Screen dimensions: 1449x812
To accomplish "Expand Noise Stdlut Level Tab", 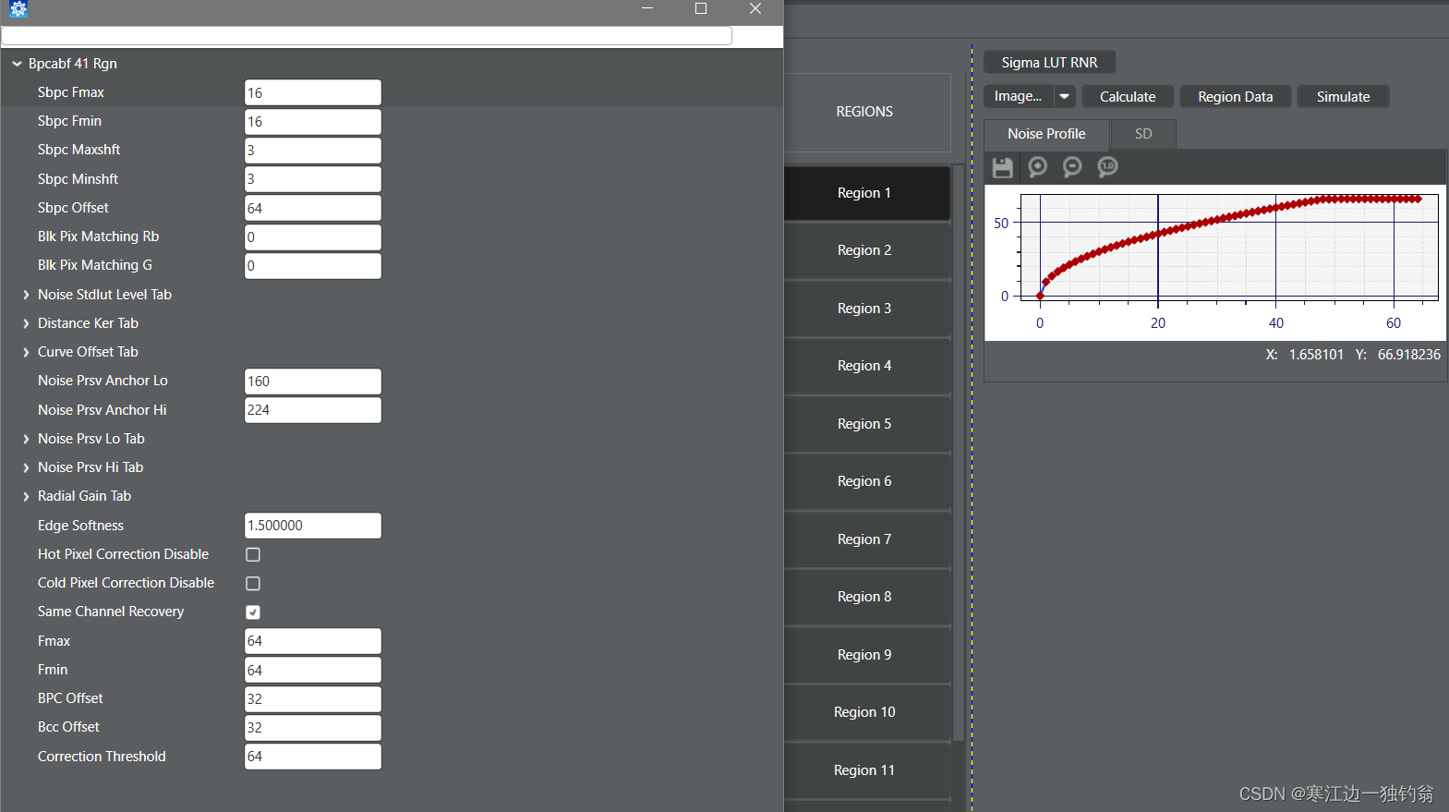I will pos(26,295).
